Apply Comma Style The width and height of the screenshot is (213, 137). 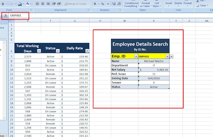pos(108,4)
